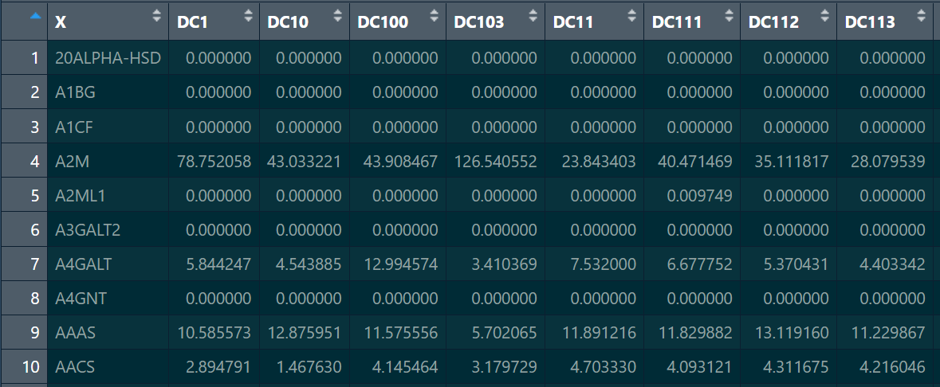Click value 5.844247 in A4GALT row
940x387 pixels.
(218, 264)
